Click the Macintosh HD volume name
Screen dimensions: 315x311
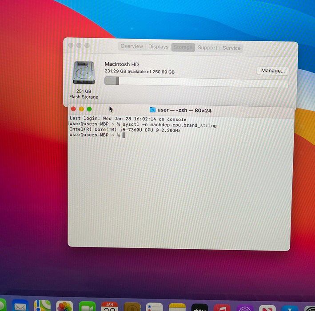122,64
